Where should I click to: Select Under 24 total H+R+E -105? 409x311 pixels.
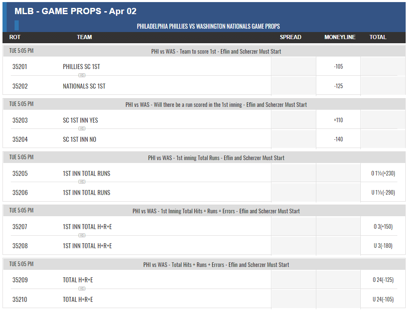383,299
